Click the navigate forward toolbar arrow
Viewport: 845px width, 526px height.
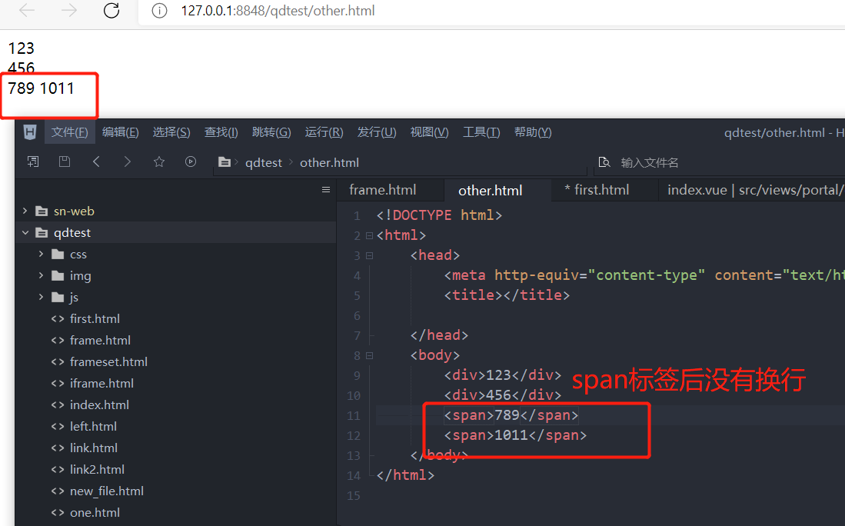pyautogui.click(x=127, y=161)
